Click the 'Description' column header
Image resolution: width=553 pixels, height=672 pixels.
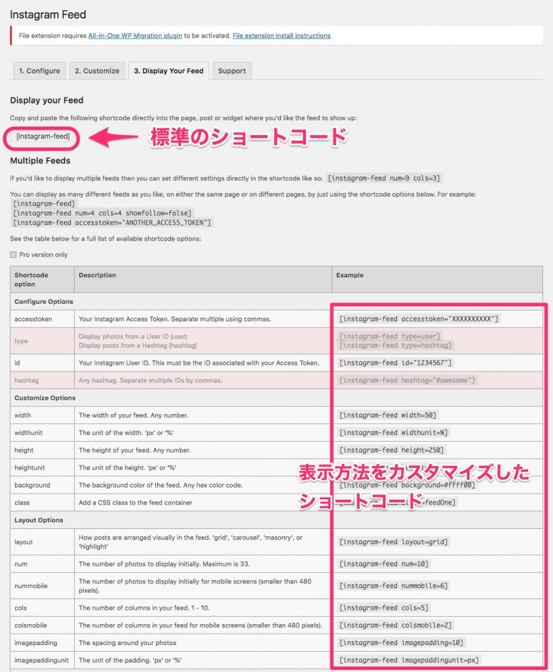[x=203, y=280]
